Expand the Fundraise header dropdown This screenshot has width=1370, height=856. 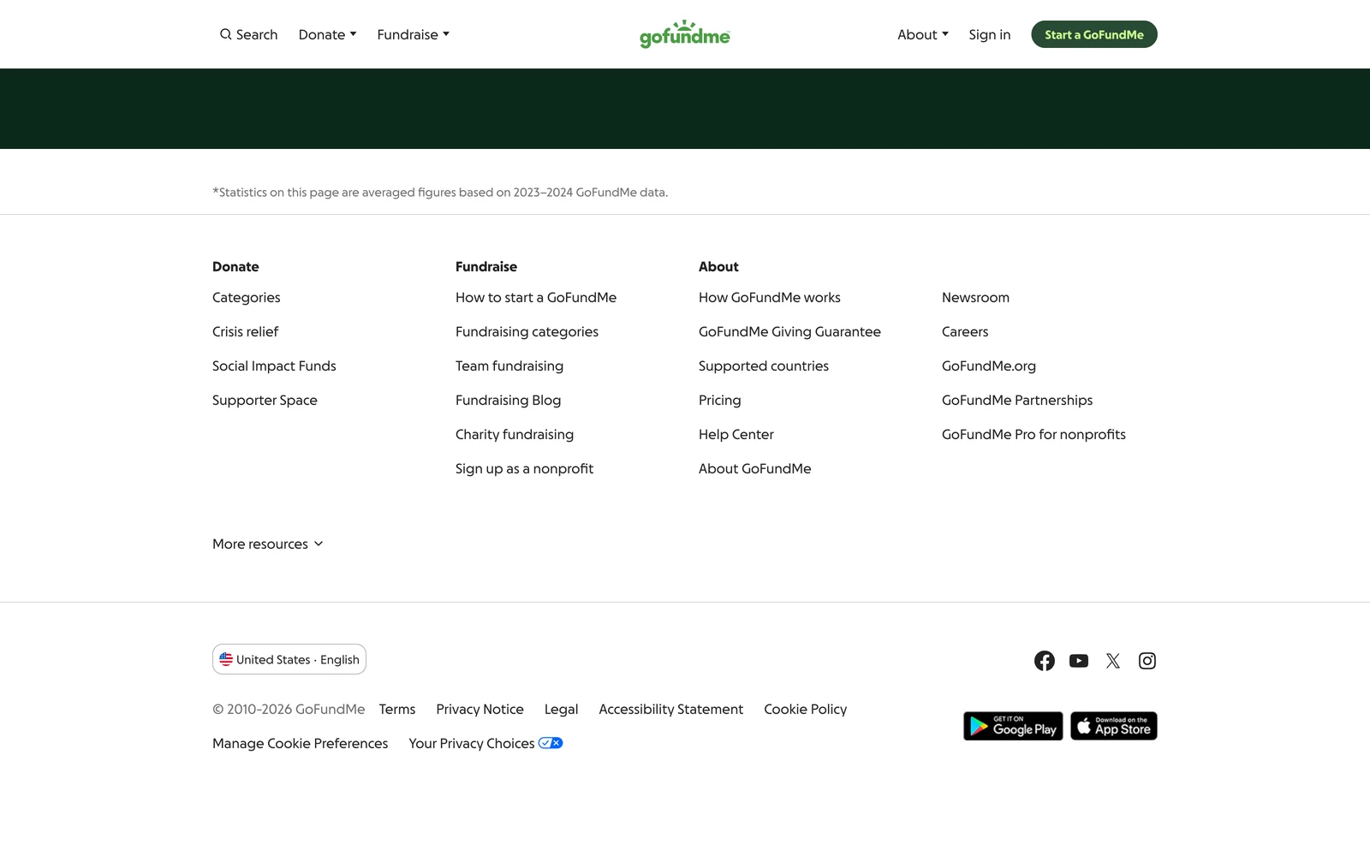pos(414,34)
